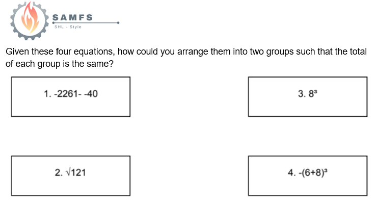The image size is (377, 203).
Task: Click the SAMFS brand title
Action: [x=72, y=17]
